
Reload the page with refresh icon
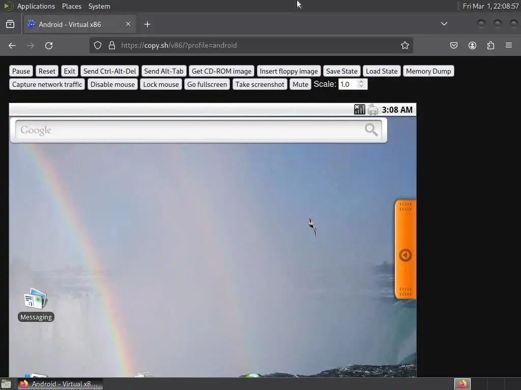(x=49, y=45)
